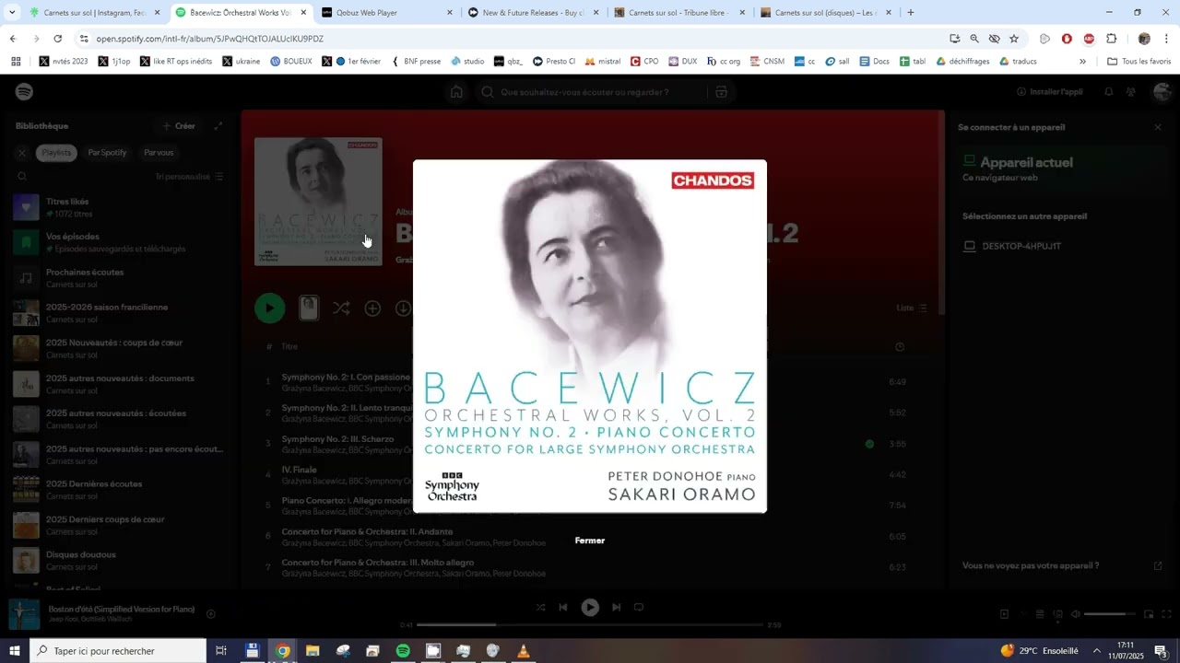The height and width of the screenshot is (663, 1180).
Task: Open the connect-to-device icon in player bar
Action: [x=1057, y=614]
